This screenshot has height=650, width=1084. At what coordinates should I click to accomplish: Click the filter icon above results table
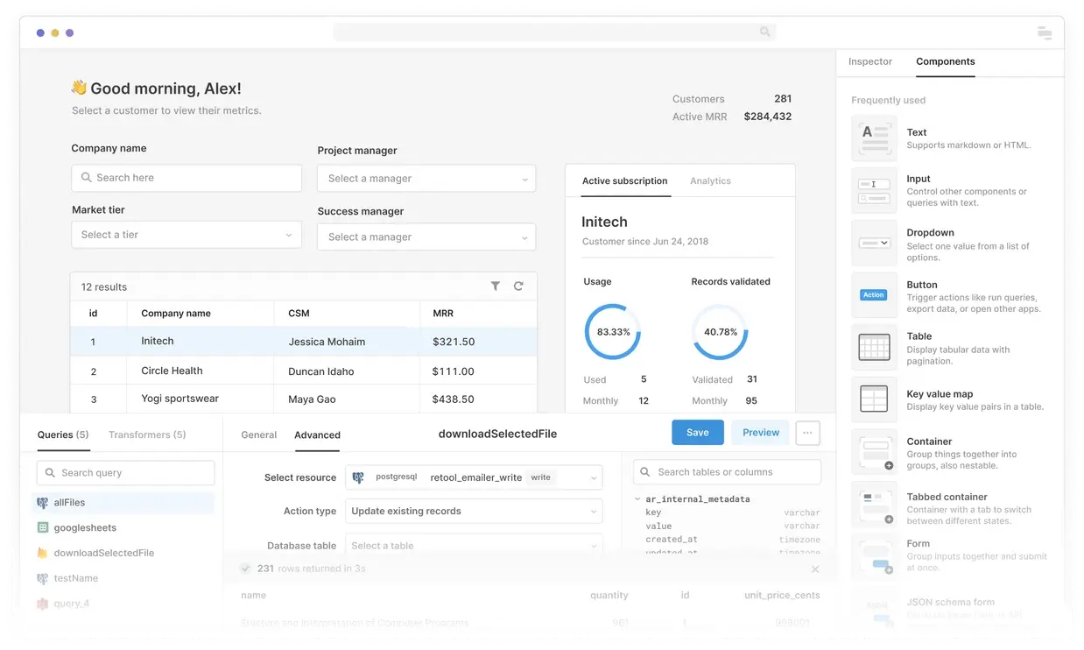496,286
